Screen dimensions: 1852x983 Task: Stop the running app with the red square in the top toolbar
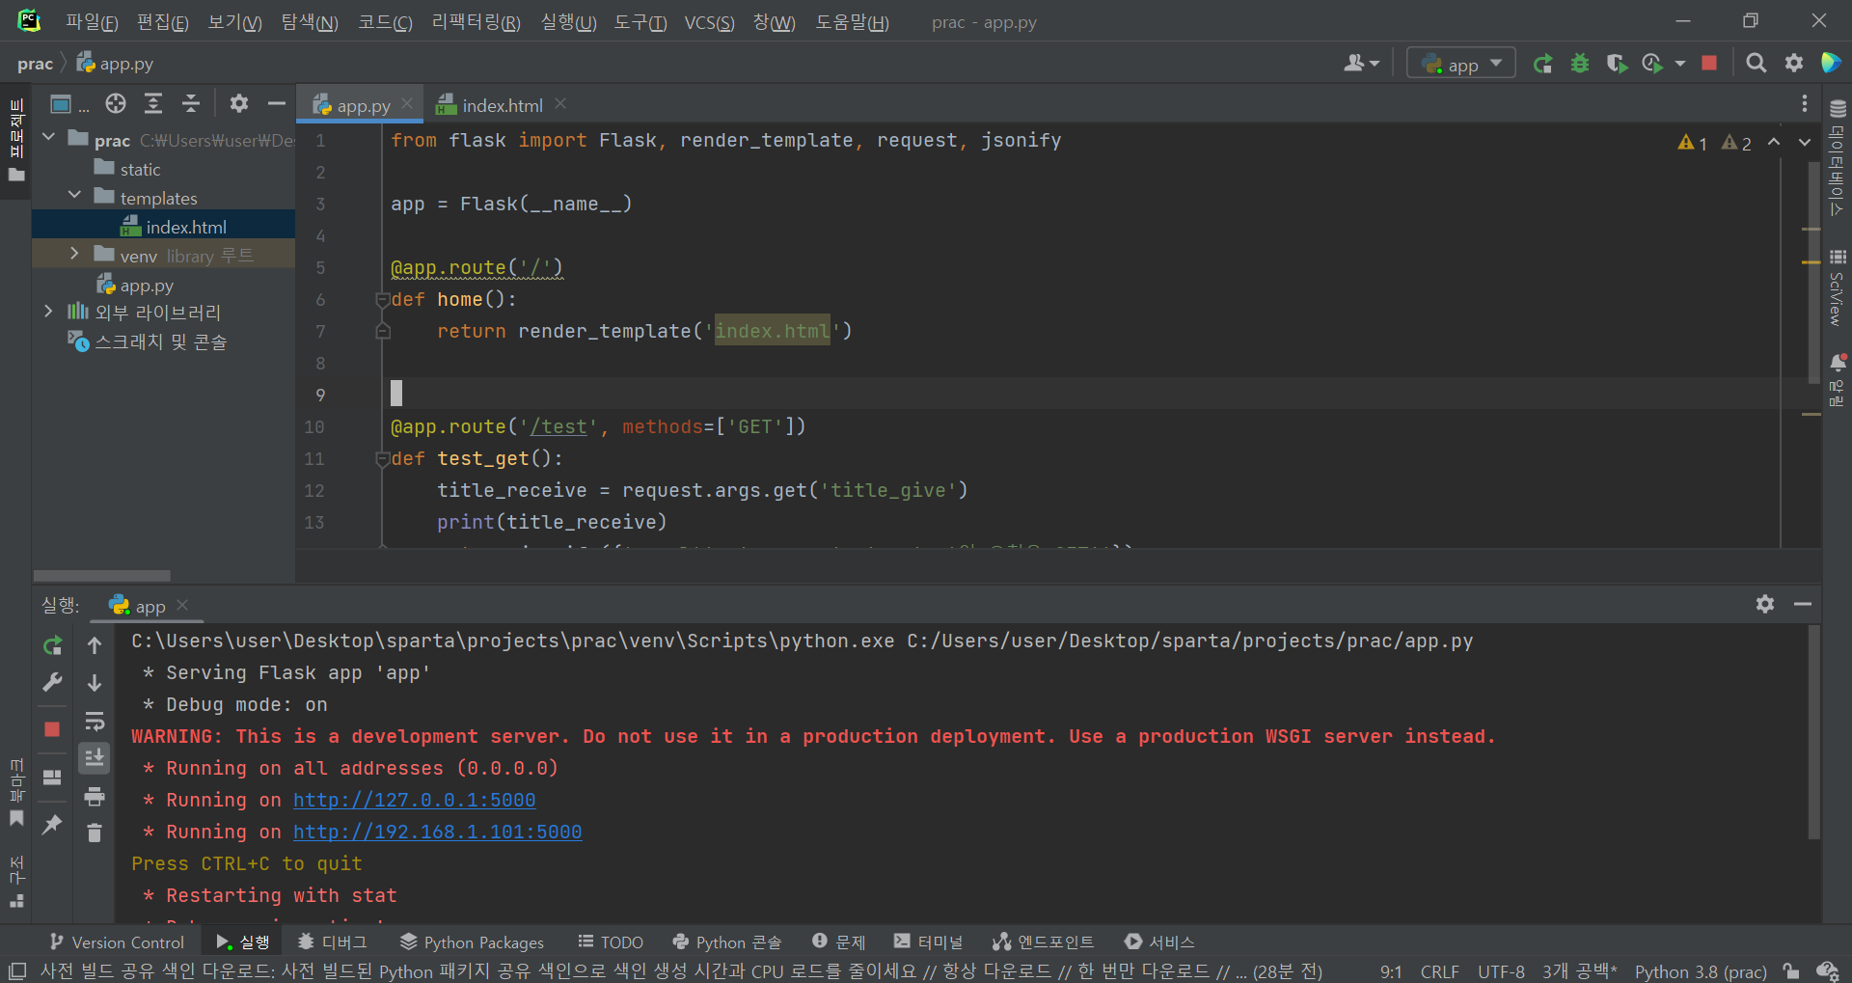(x=1709, y=63)
